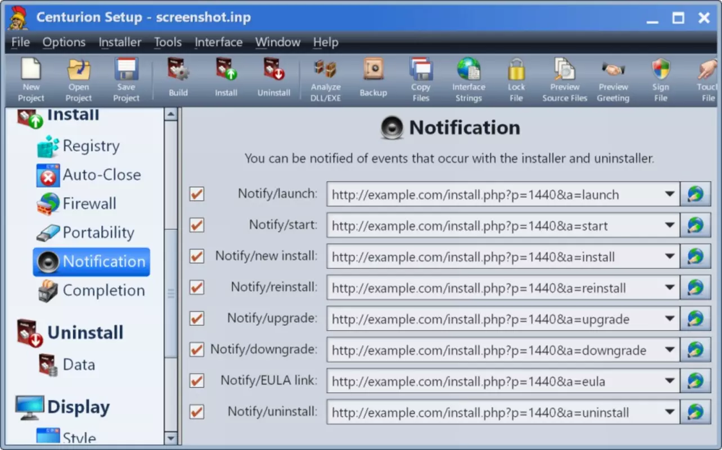Screen dimensions: 722x450
Task: Open Data under Uninstall section
Action: tap(66, 365)
